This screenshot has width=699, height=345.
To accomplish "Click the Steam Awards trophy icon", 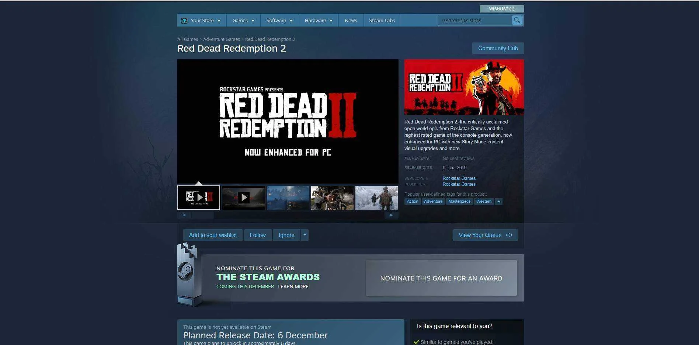I will click(x=189, y=275).
